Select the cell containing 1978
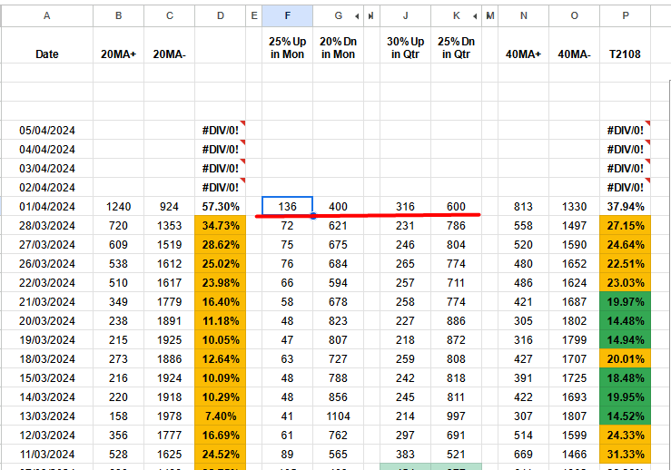The height and width of the screenshot is (470, 671). 170,416
